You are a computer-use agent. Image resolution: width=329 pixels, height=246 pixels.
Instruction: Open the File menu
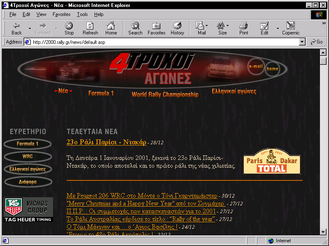click(x=13, y=14)
